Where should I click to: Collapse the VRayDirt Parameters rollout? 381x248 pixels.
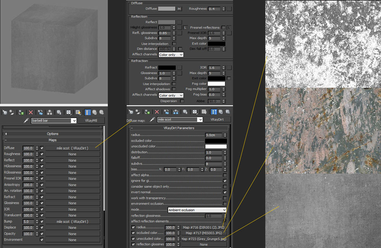[x=179, y=128]
